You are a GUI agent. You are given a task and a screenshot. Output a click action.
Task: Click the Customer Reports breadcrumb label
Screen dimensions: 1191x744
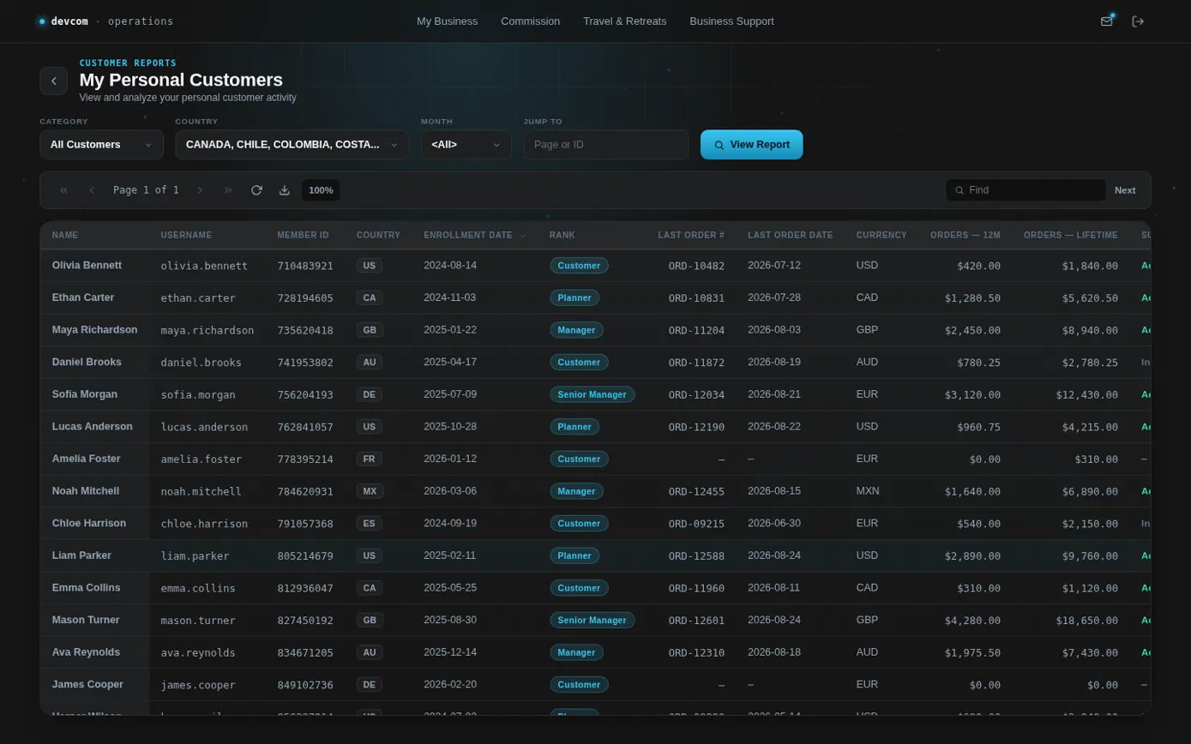128,63
